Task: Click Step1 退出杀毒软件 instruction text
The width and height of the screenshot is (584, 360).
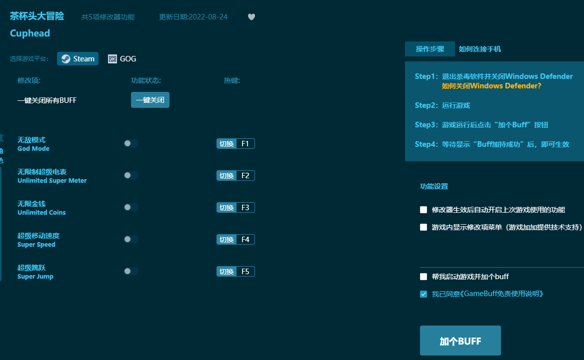Action: [x=494, y=76]
